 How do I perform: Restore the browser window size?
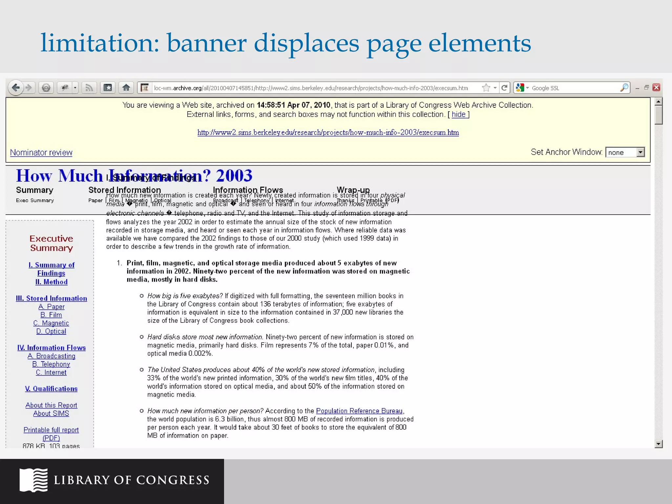click(x=646, y=87)
